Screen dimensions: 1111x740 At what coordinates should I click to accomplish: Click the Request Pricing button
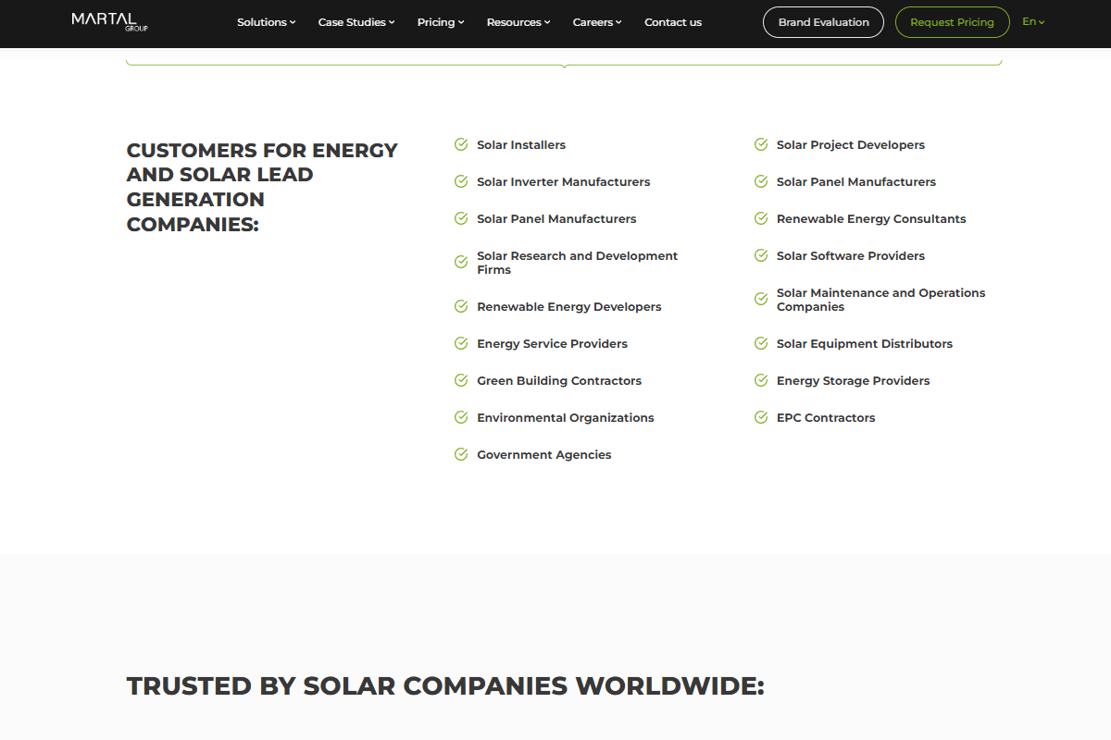[952, 22]
